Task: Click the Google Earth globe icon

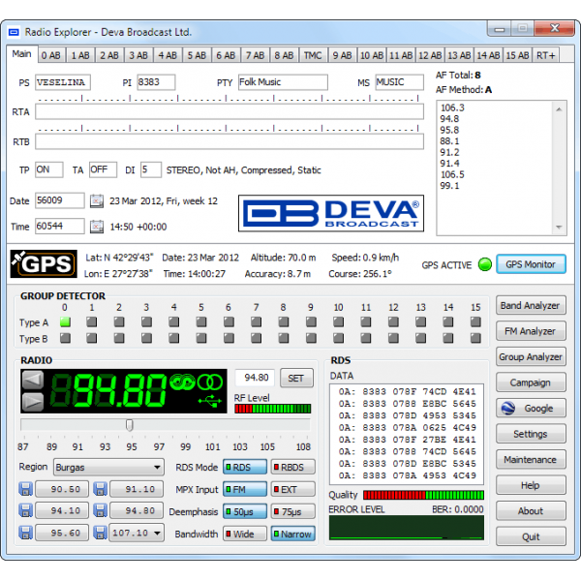Action: pos(507,409)
